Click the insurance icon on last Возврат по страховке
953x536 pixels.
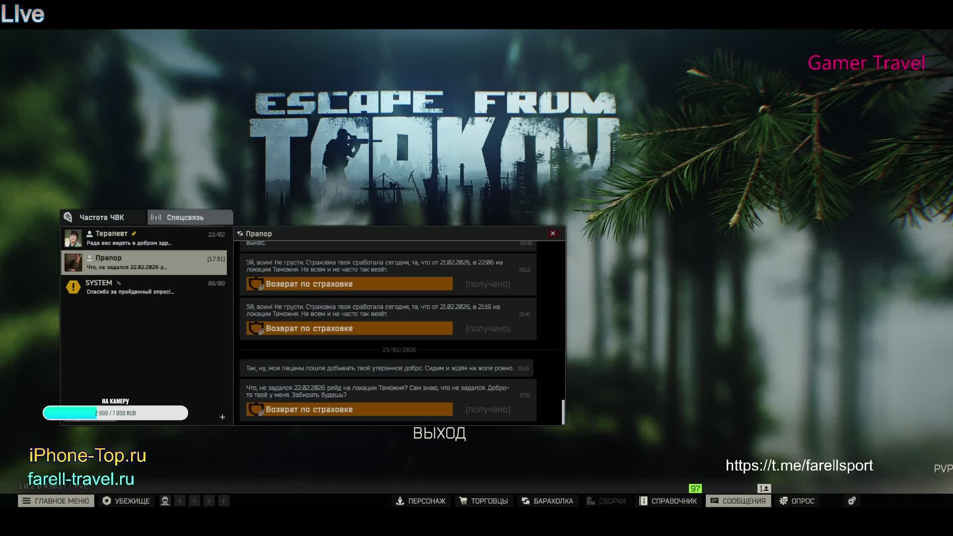coord(256,409)
